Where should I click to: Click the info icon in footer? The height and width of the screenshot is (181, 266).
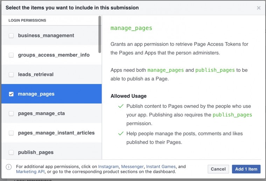tap(9, 167)
